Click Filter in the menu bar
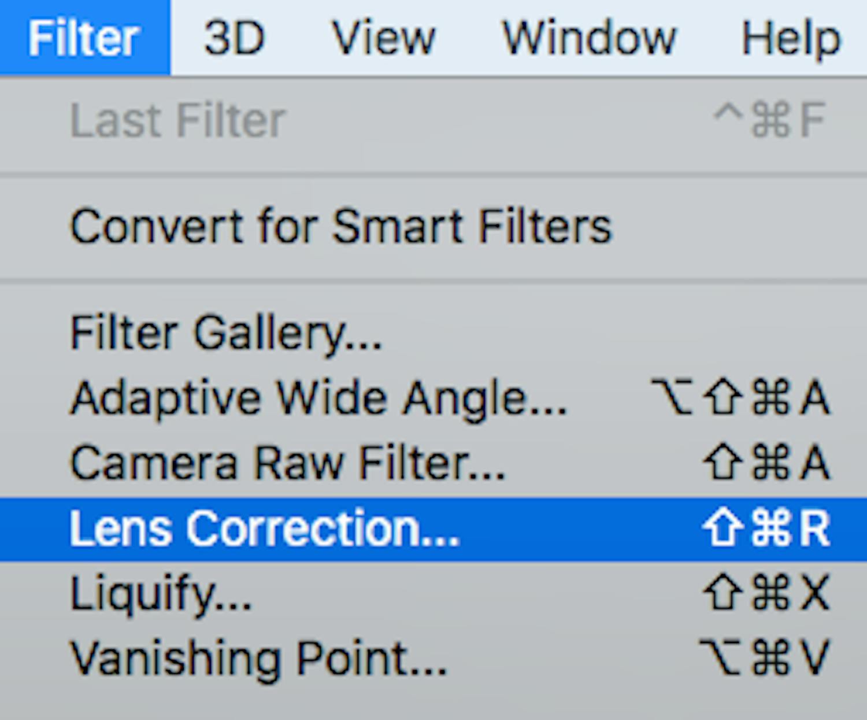Viewport: 867px width, 720px height. [84, 36]
